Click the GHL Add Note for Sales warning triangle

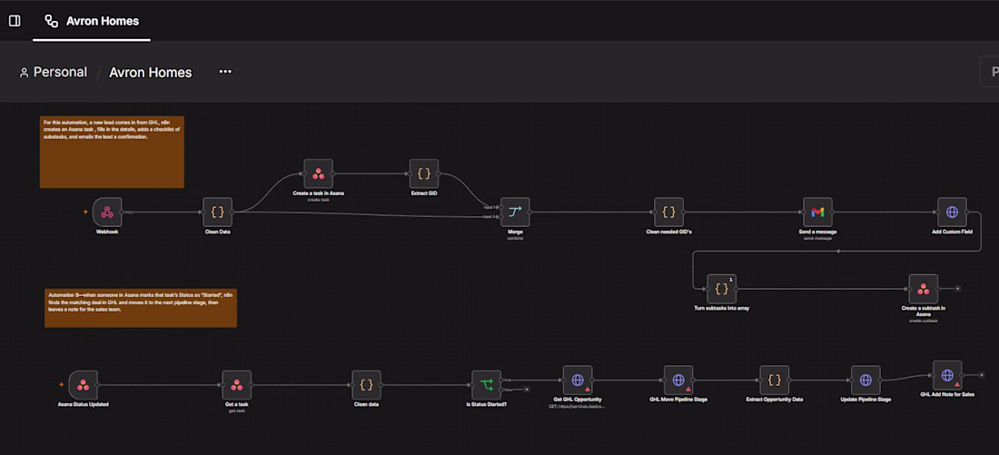coord(957,384)
